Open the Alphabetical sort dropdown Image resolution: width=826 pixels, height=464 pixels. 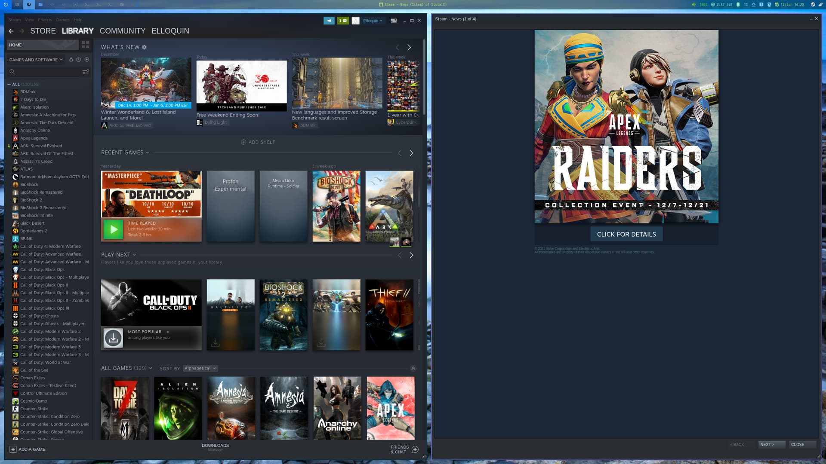(200, 368)
